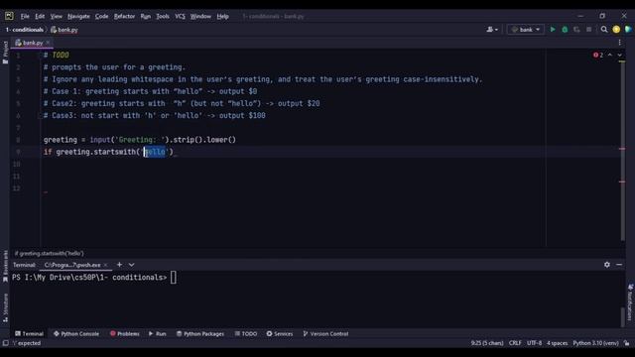Toggle tool window bars icon in status bar
Image resolution: width=635 pixels, height=357 pixels.
[x=5, y=343]
